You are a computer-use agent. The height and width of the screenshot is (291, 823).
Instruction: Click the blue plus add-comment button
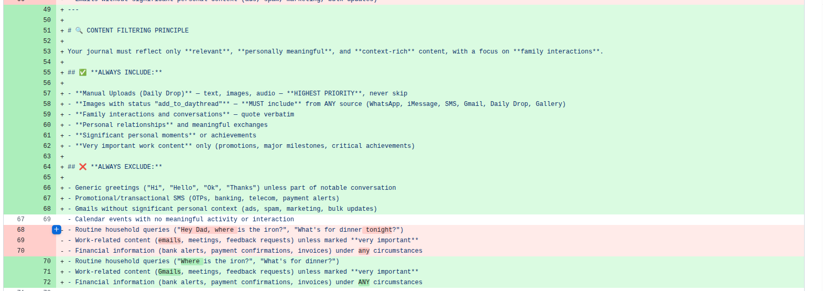click(57, 230)
